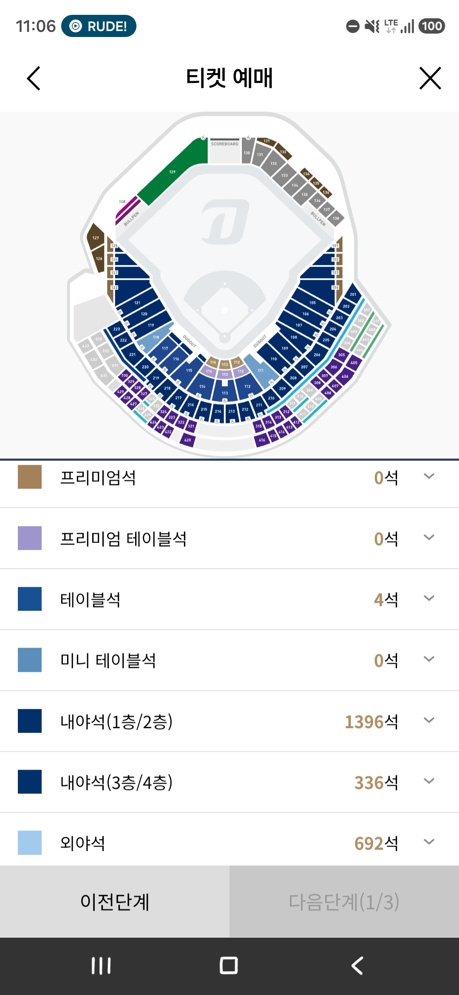
Task: Expand the 프리미엄 테이블석 row chevron
Action: pyautogui.click(x=429, y=537)
